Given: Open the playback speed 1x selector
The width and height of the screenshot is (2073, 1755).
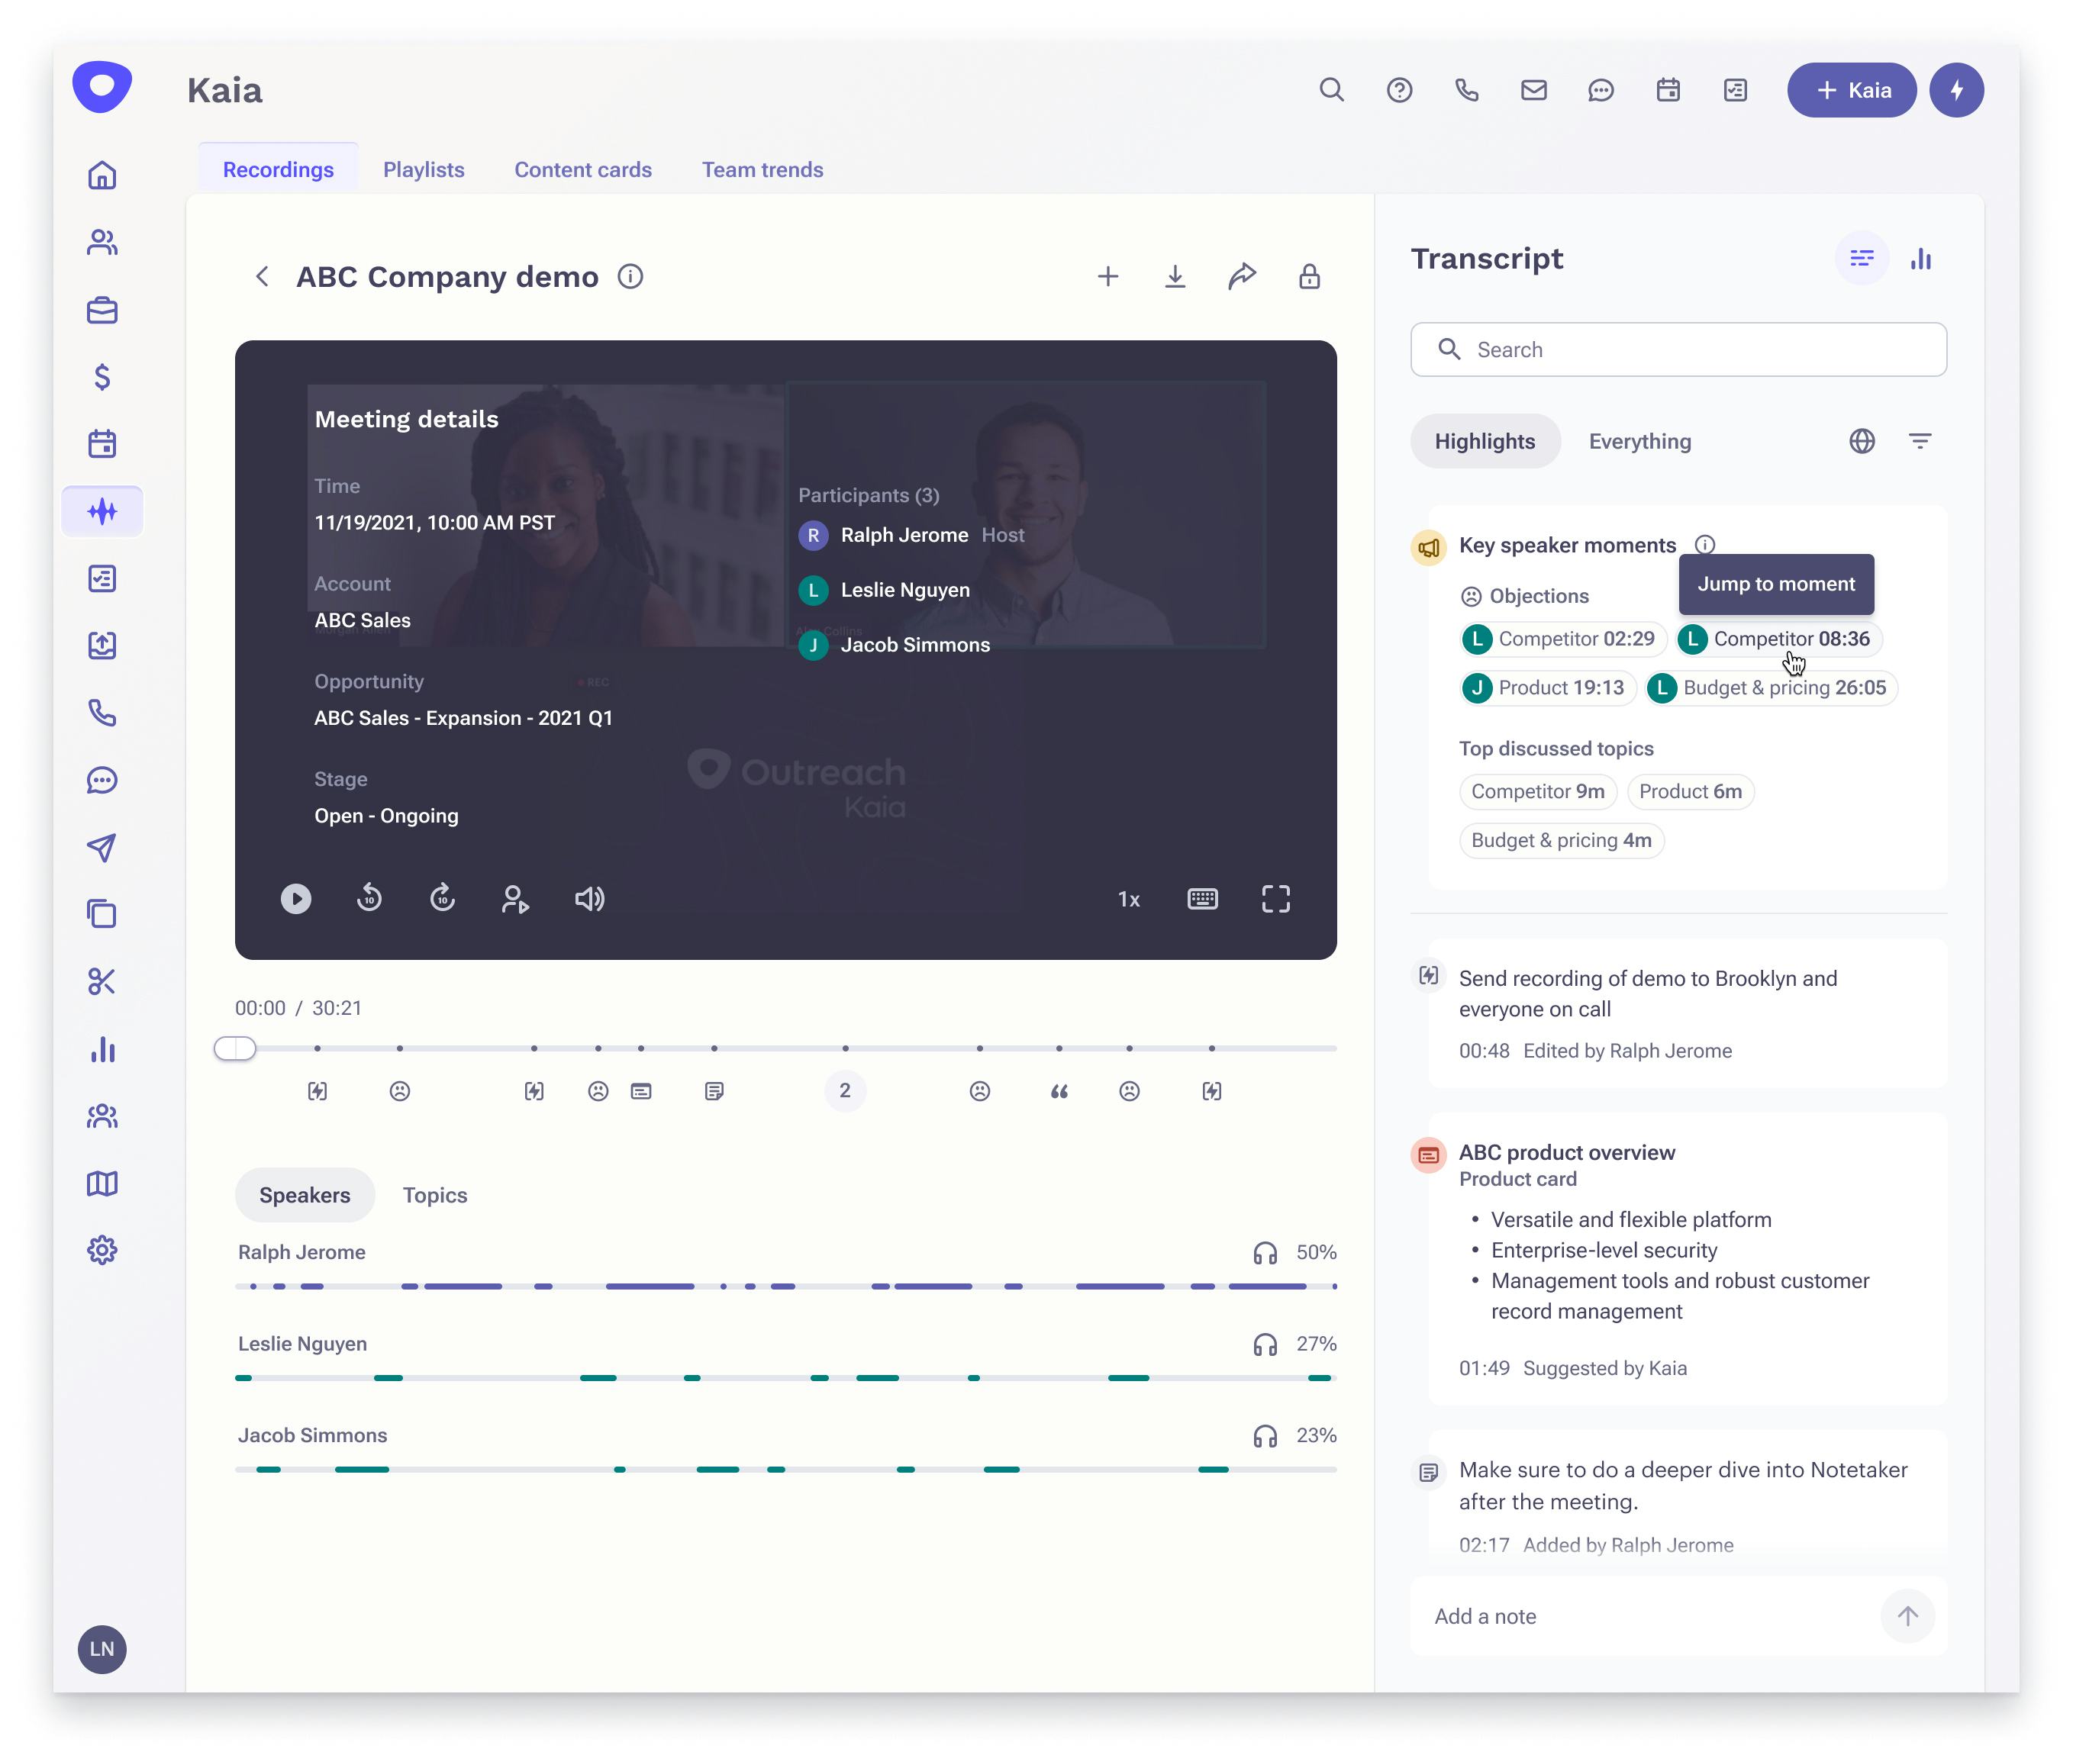Looking at the screenshot, I should tap(1129, 900).
